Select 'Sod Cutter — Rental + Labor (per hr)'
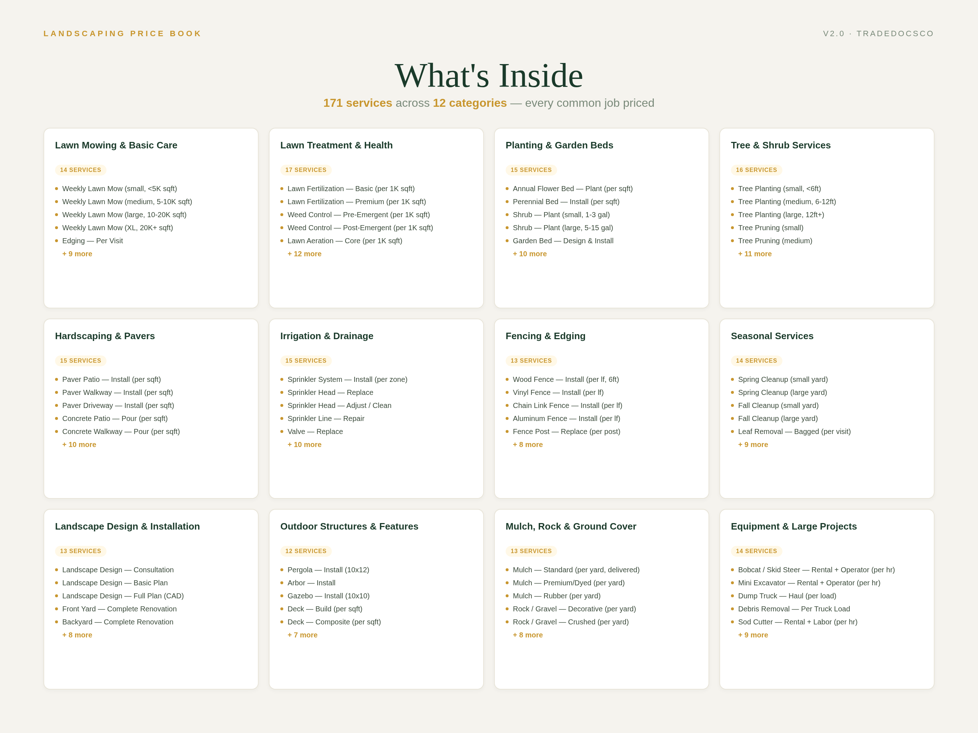 tap(798, 622)
